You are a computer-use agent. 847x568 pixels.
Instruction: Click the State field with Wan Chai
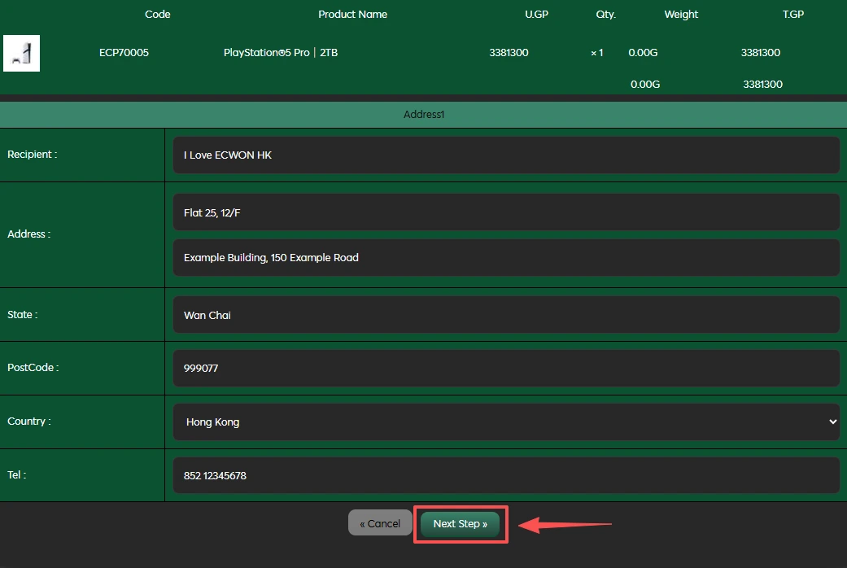coord(505,315)
